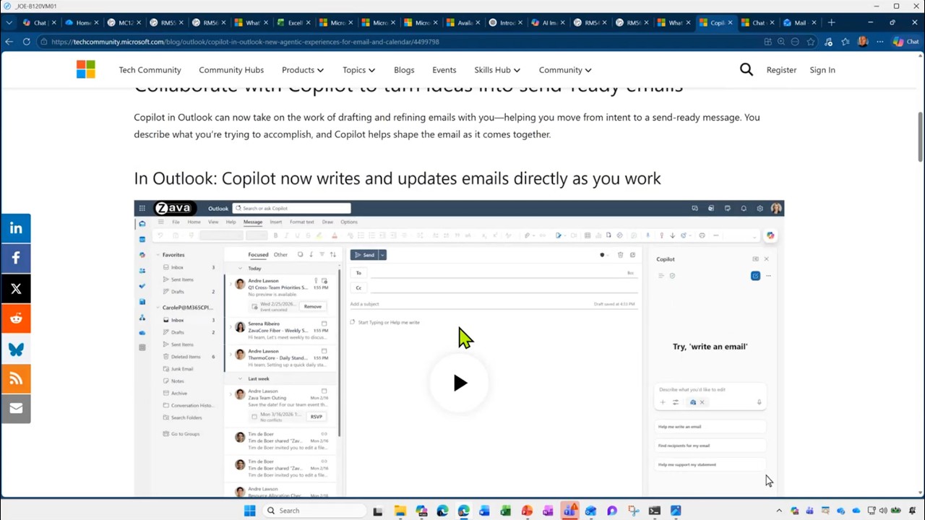Screen dimensions: 925x520
Task: Add page to favorites star
Action: (812, 42)
